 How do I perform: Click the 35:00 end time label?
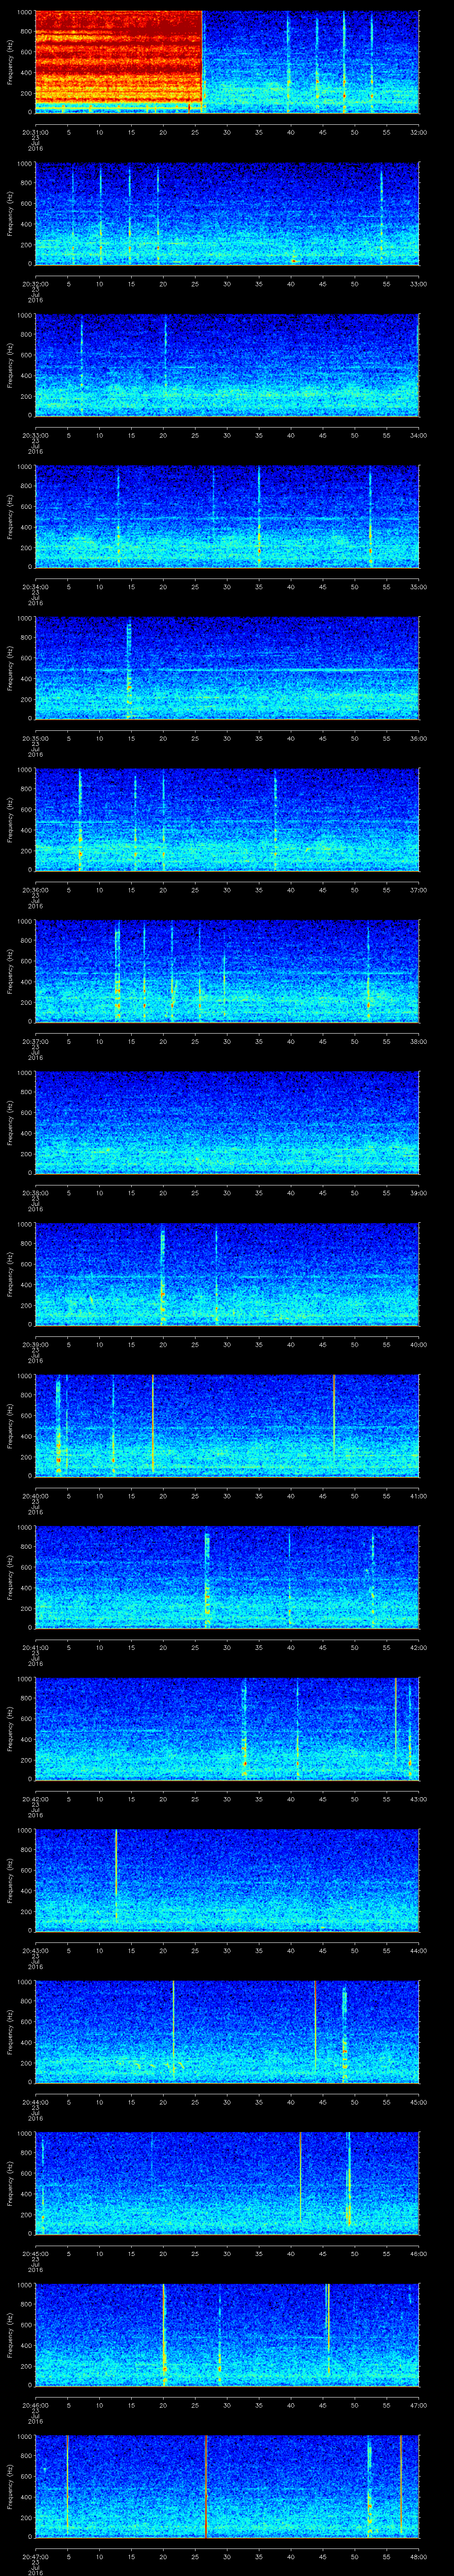coord(419,586)
